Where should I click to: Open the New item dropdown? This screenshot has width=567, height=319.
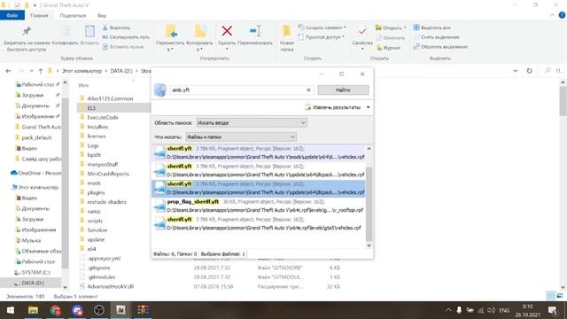[322, 27]
